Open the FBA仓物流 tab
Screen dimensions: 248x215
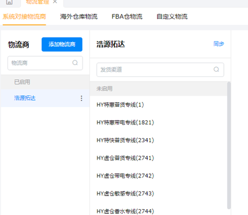coord(127,17)
